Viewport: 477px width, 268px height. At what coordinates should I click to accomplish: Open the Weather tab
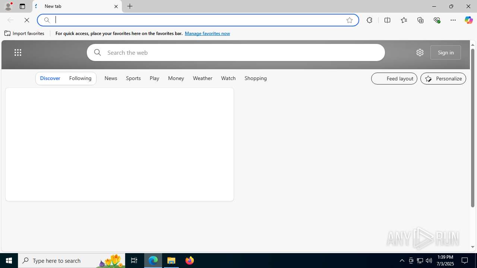pos(203,78)
